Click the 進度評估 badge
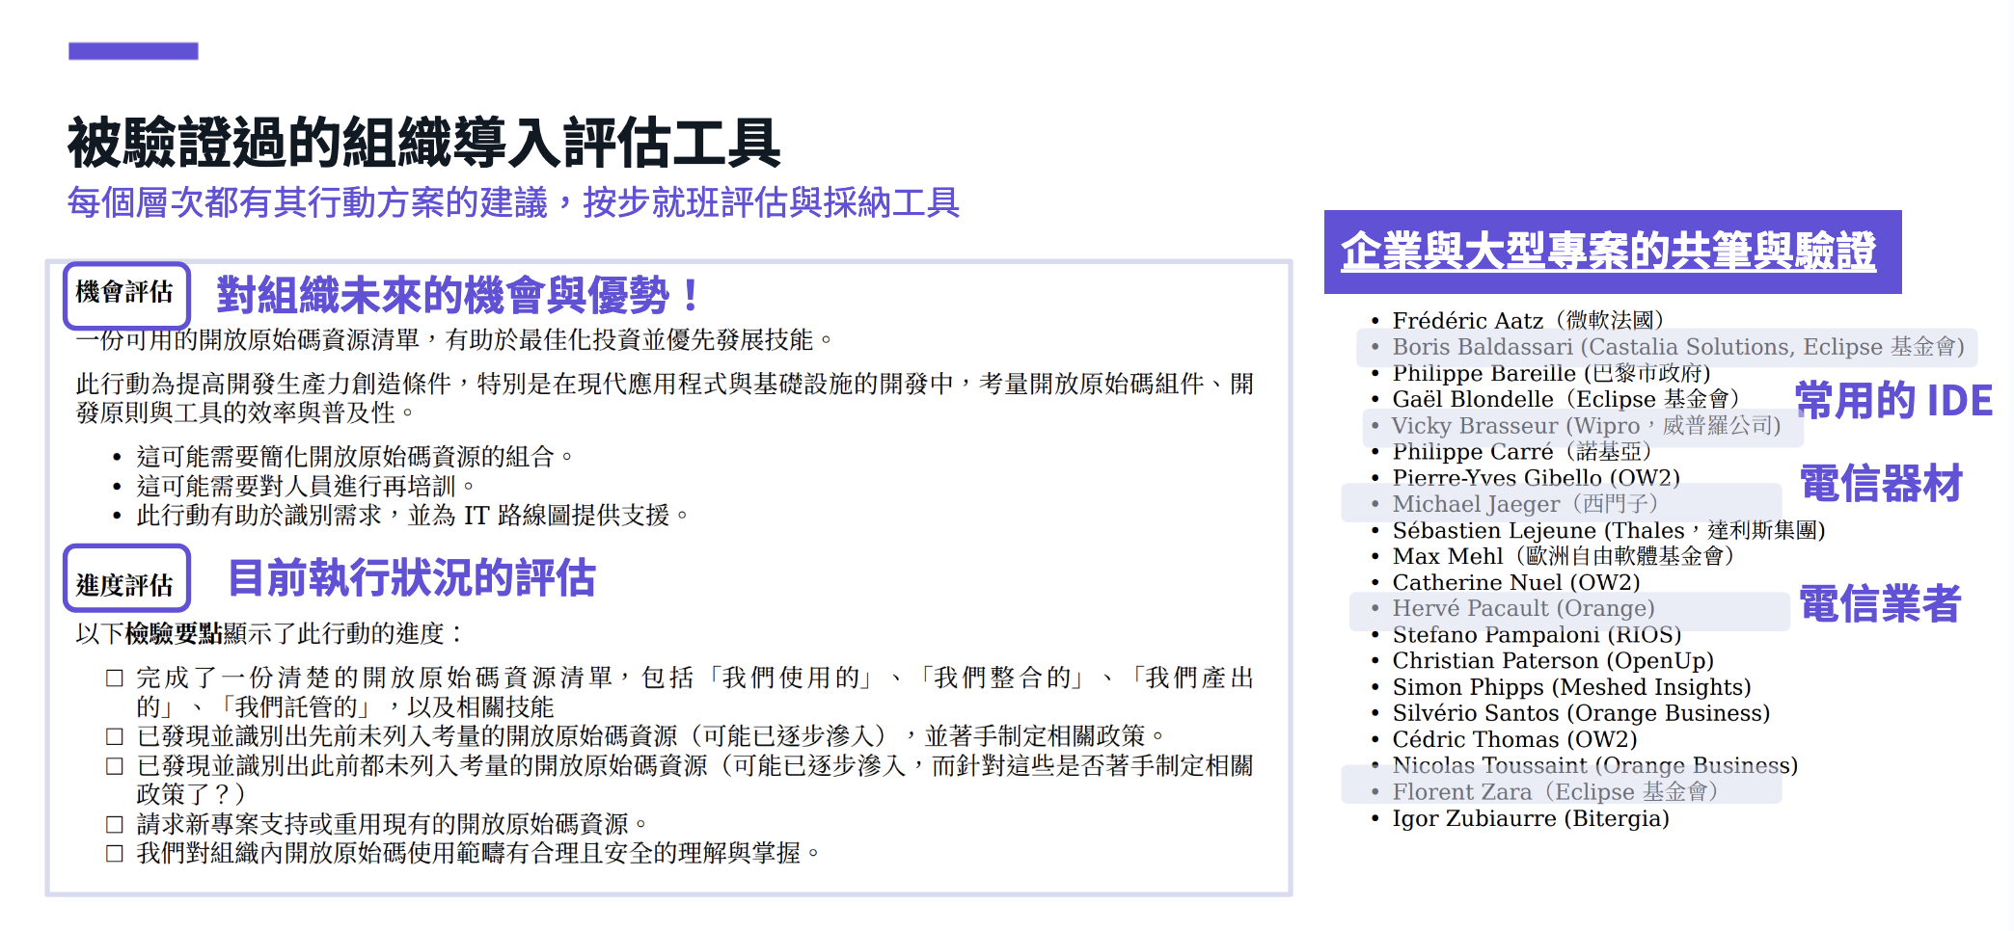The width and height of the screenshot is (2014, 931). click(x=125, y=583)
